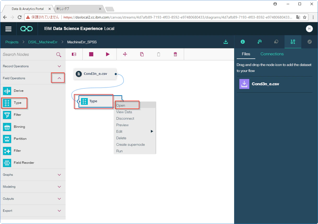Choose Open from the context menu
The image size is (318, 224).
135,105
